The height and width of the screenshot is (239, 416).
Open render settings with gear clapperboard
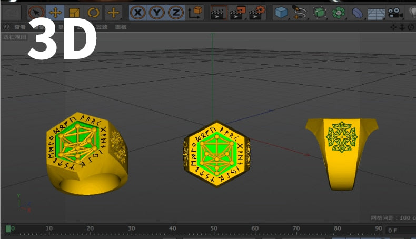[x=256, y=13]
